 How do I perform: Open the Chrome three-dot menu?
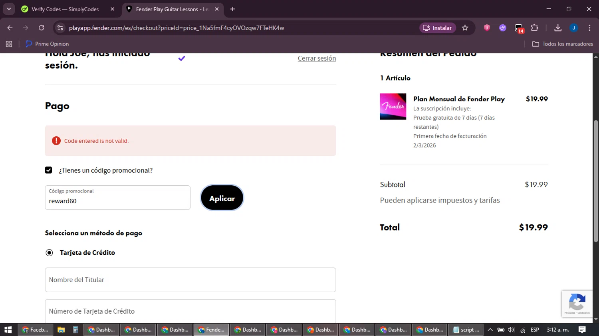point(589,28)
